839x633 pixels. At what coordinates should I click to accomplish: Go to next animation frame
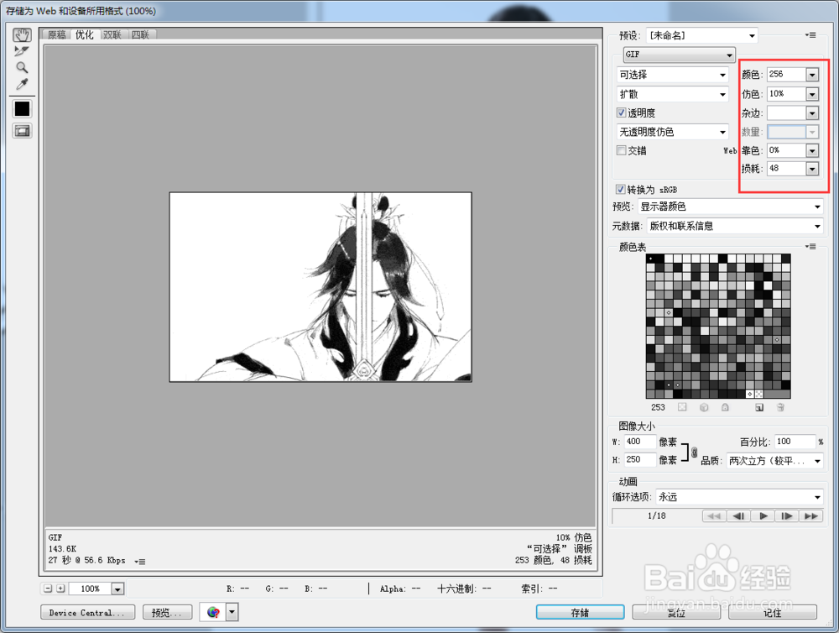click(x=787, y=516)
